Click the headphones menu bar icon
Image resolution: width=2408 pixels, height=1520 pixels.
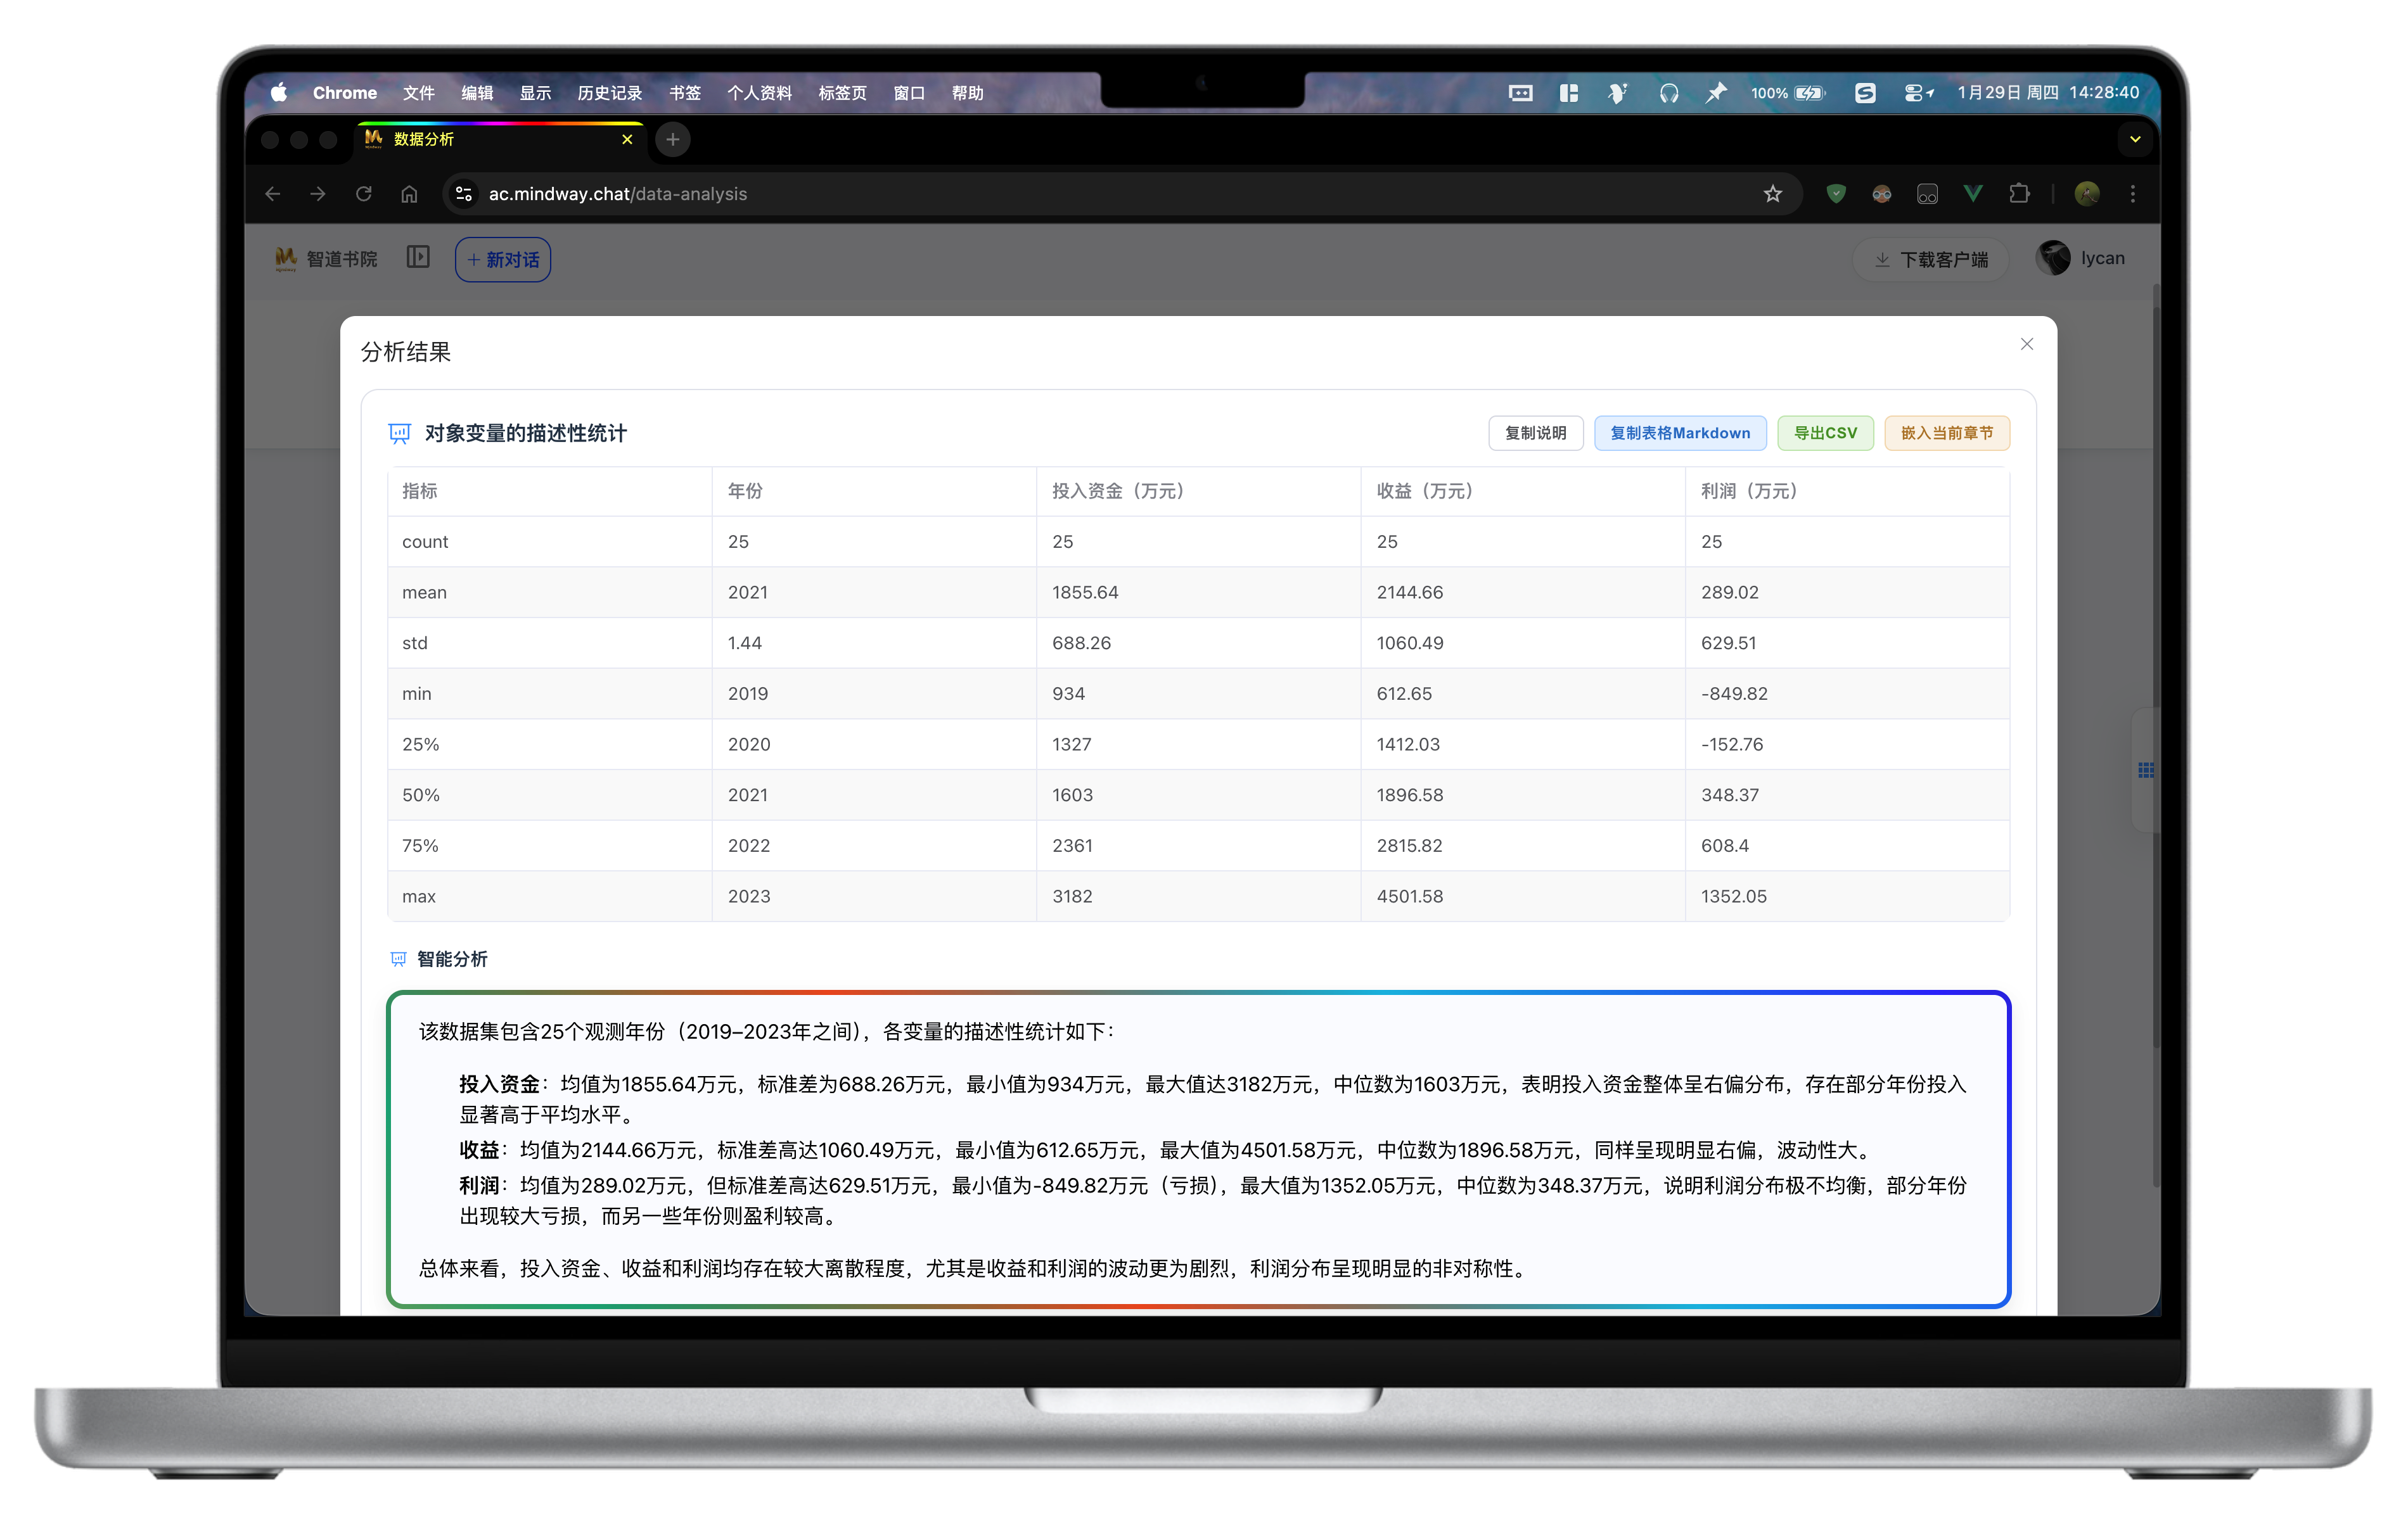point(1668,93)
